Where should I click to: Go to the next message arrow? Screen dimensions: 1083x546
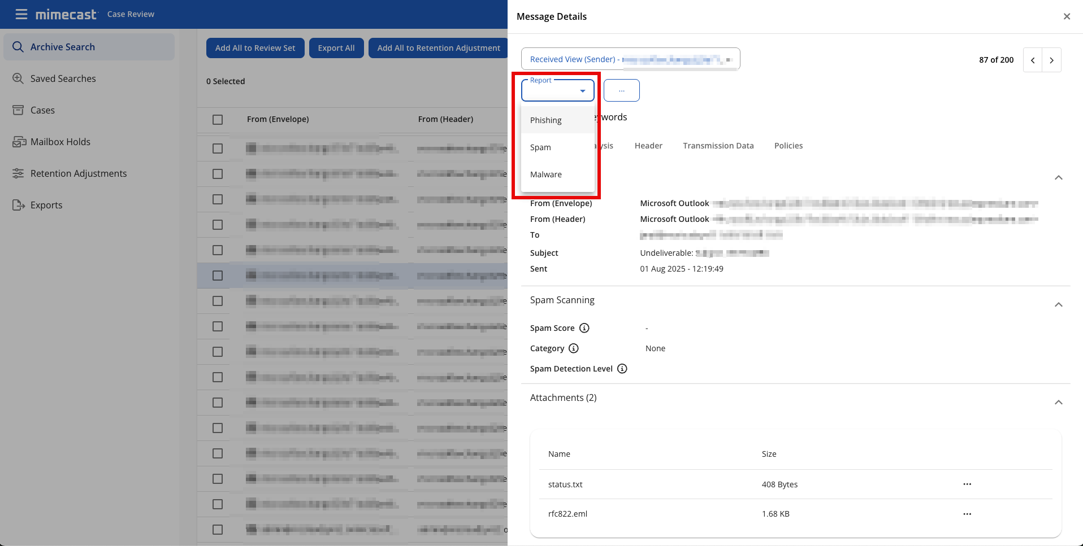(x=1051, y=60)
